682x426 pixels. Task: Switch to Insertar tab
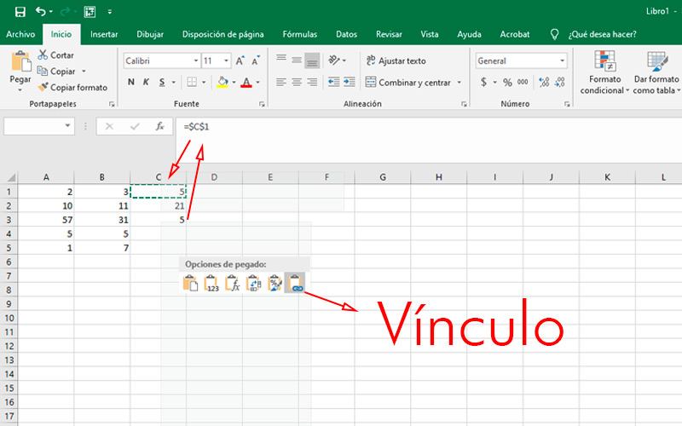(104, 34)
